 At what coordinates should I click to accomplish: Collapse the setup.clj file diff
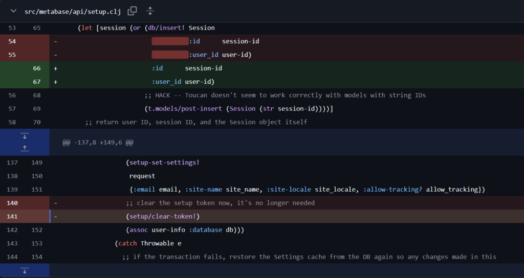coord(13,11)
